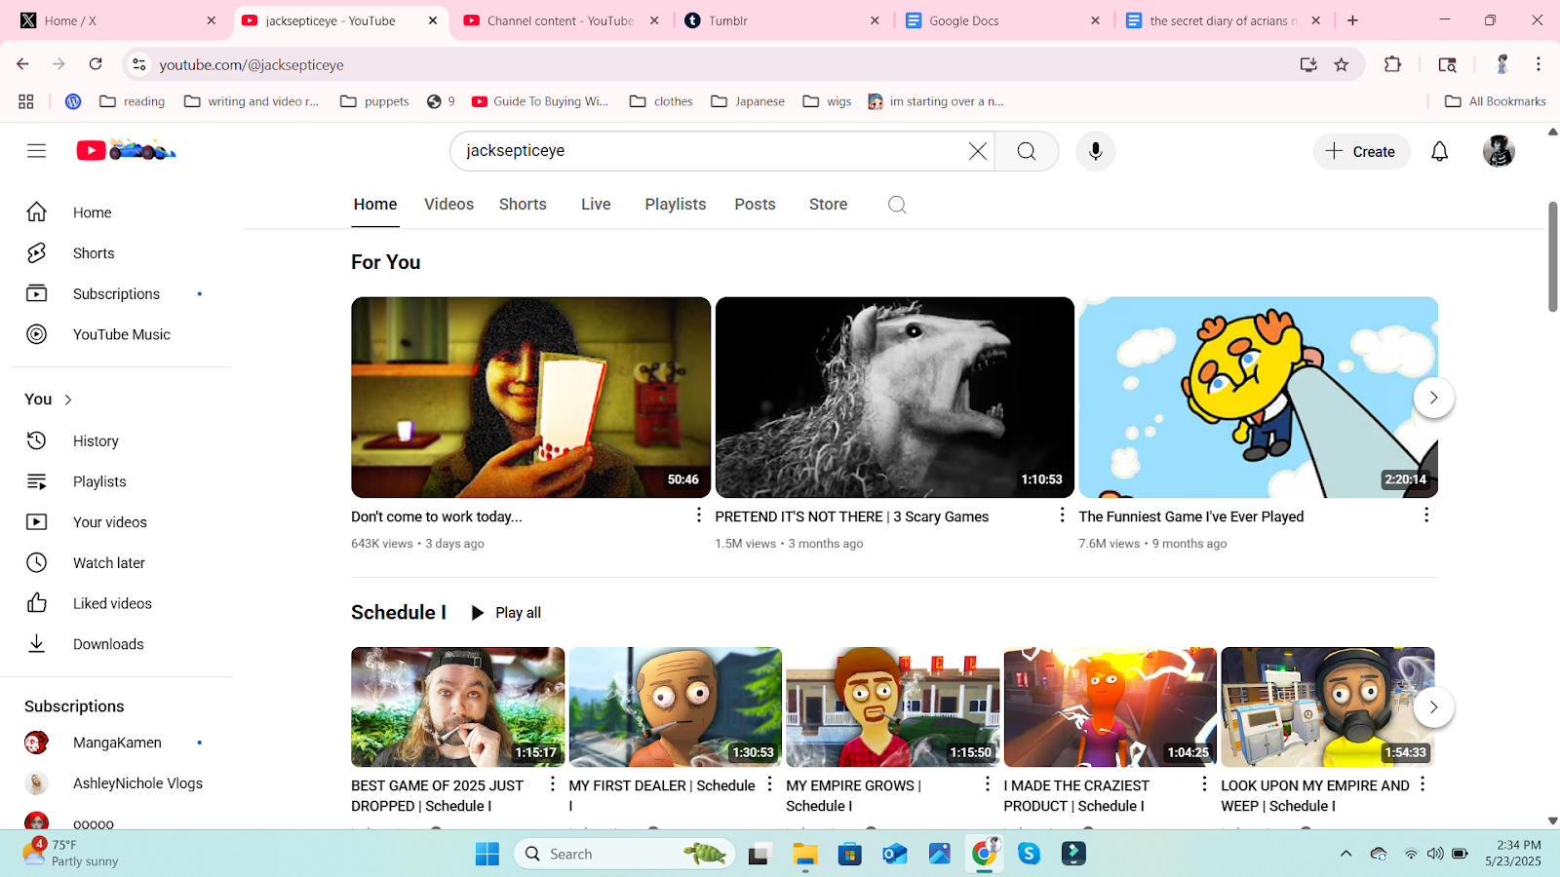This screenshot has height=877, width=1560.
Task: Show hidden system tray icons
Action: 1345,854
